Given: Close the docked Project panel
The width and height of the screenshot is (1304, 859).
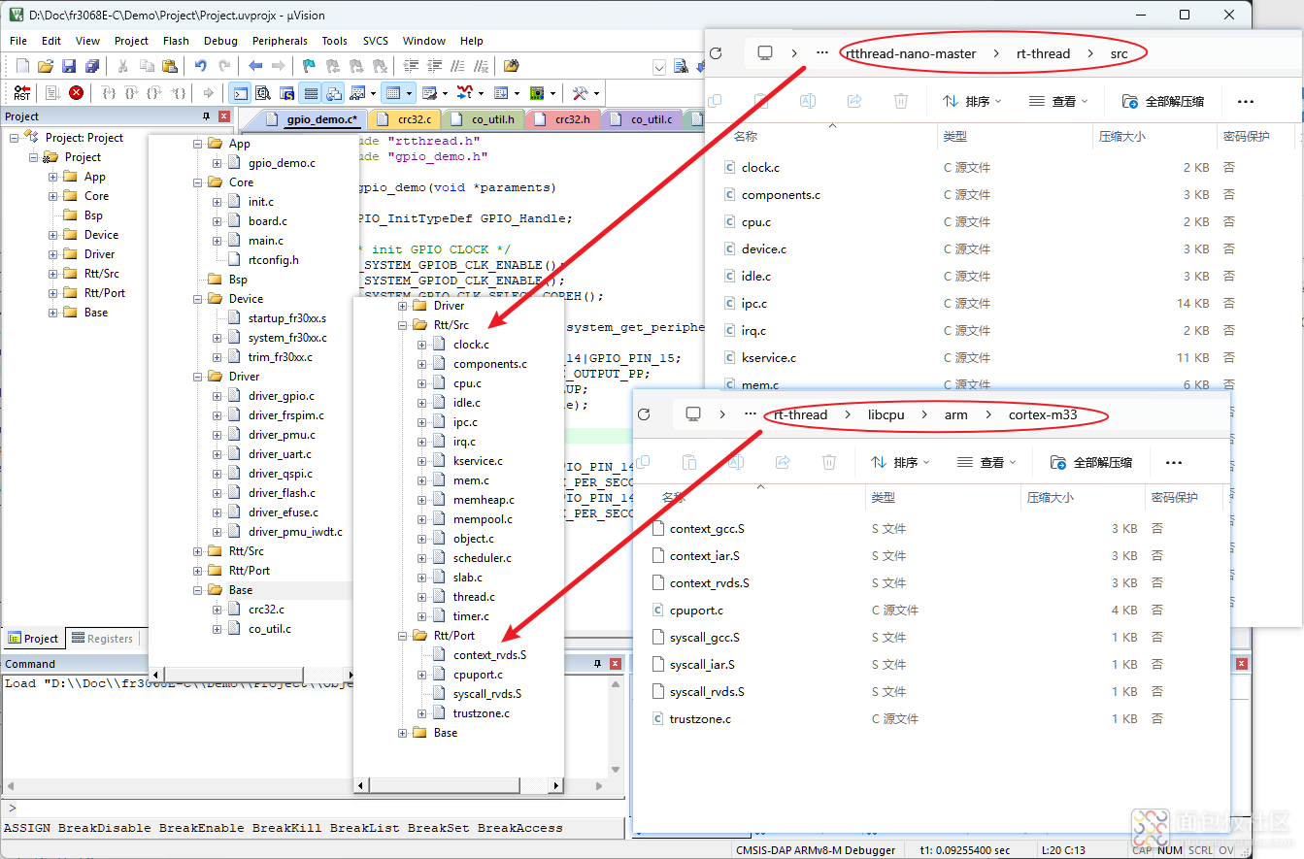Looking at the screenshot, I should (223, 116).
